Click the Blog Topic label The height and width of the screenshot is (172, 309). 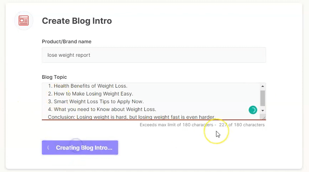54,77
